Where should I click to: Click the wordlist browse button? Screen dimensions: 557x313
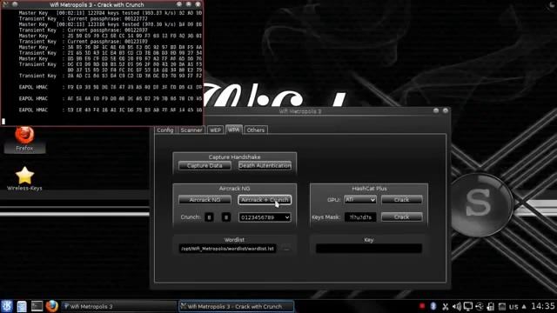click(x=286, y=249)
